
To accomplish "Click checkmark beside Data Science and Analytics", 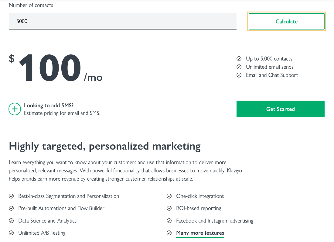I will pyautogui.click(x=12, y=221).
